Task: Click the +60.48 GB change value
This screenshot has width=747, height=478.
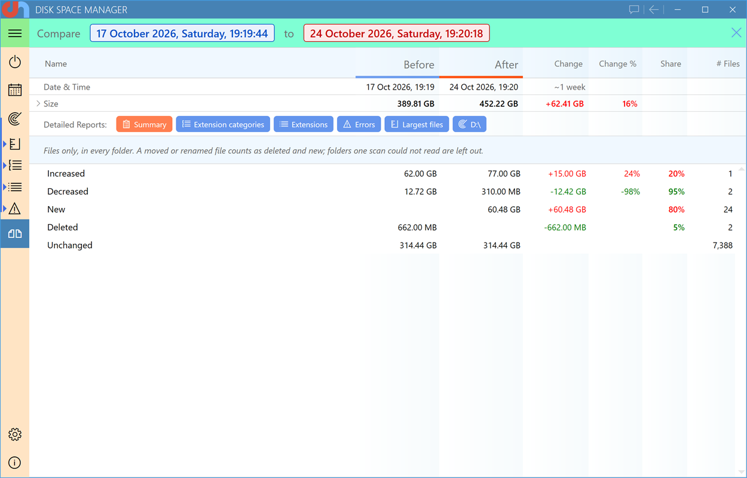Action: pos(567,210)
